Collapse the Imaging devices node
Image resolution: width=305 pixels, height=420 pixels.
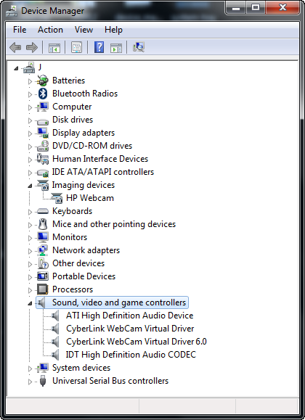[30, 186]
